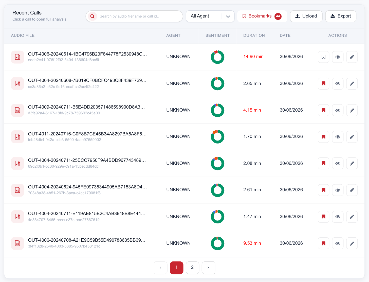
Task: View the 2.61 min call analysis
Action: pyautogui.click(x=338, y=190)
